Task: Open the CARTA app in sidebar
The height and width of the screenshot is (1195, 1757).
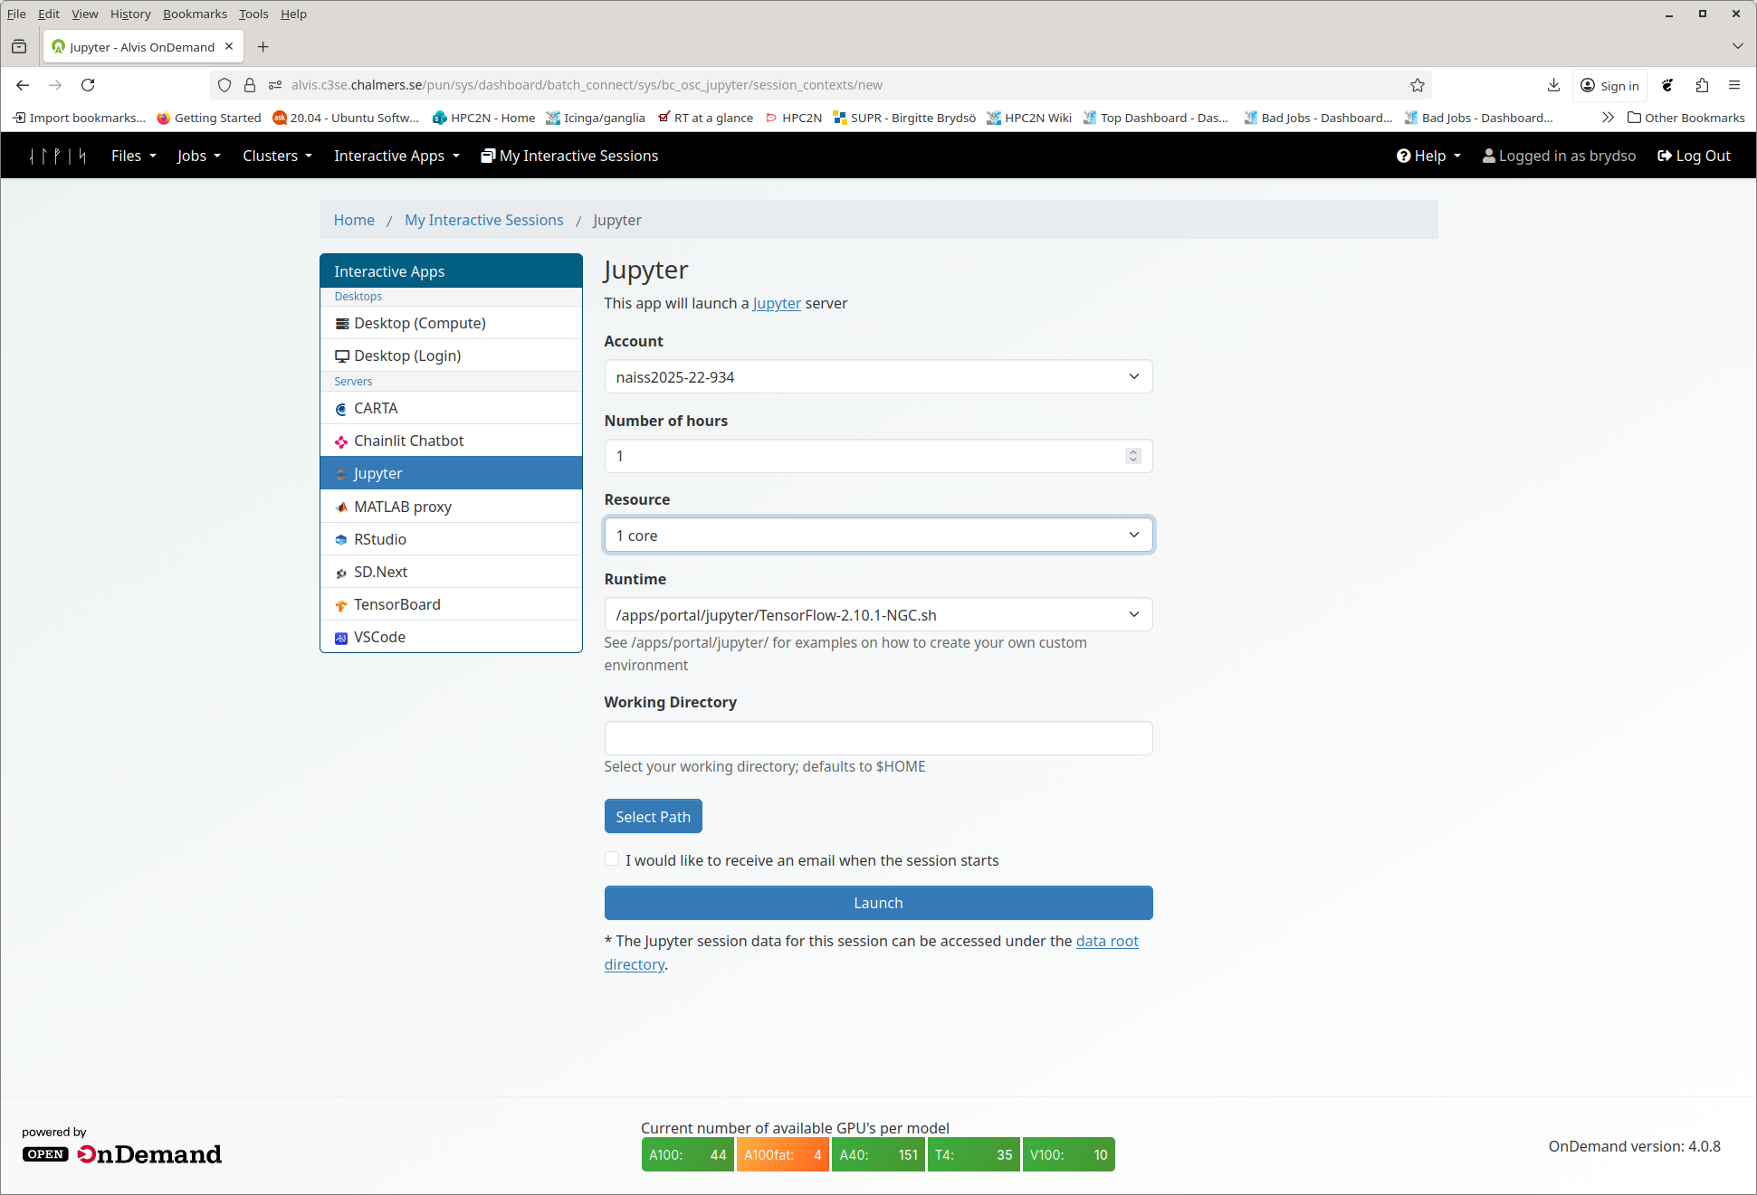Action: pos(376,408)
